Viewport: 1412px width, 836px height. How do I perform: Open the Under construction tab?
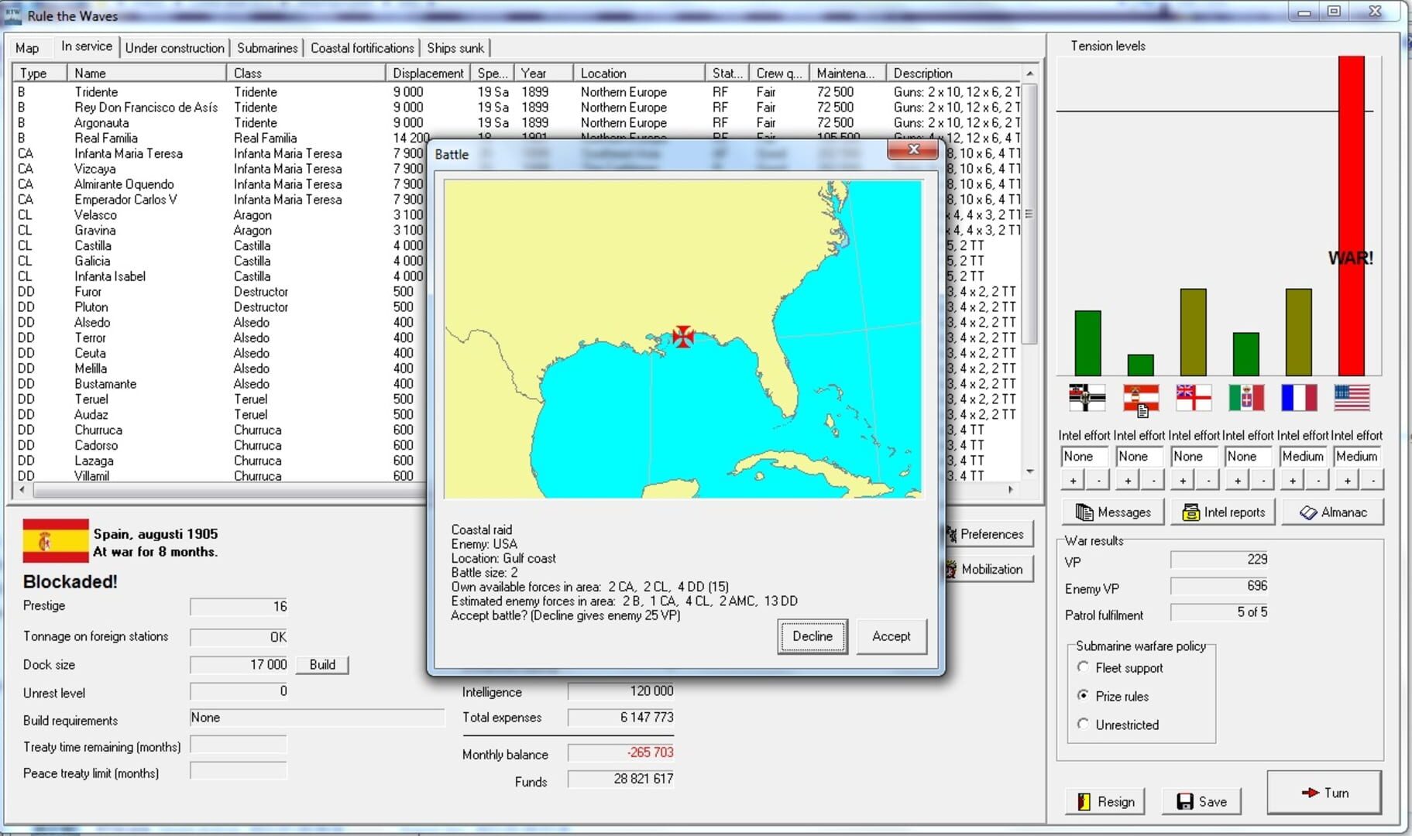(174, 48)
